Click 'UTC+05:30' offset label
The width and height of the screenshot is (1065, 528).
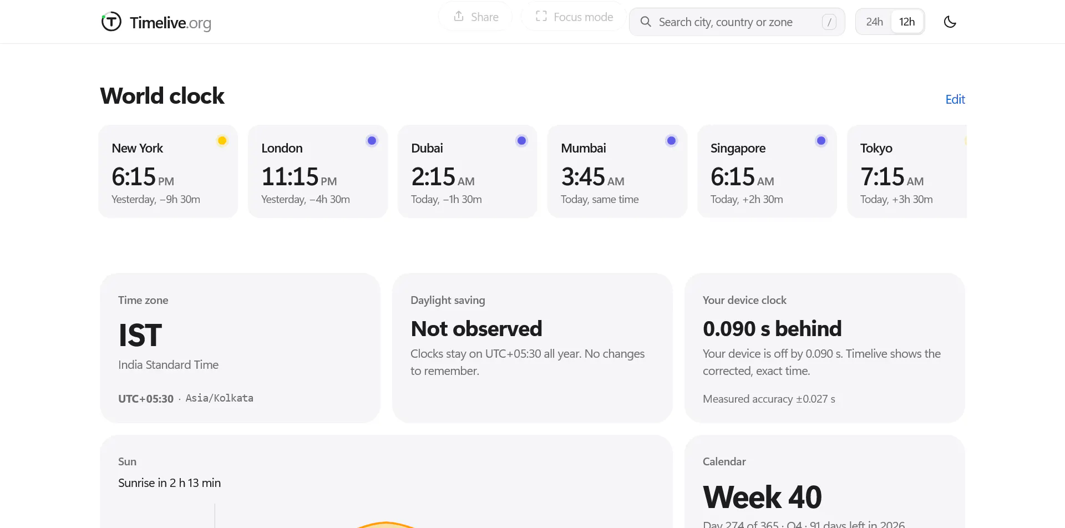pyautogui.click(x=146, y=399)
